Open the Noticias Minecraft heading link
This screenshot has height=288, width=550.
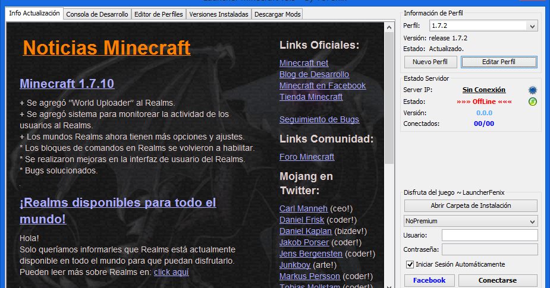click(106, 48)
